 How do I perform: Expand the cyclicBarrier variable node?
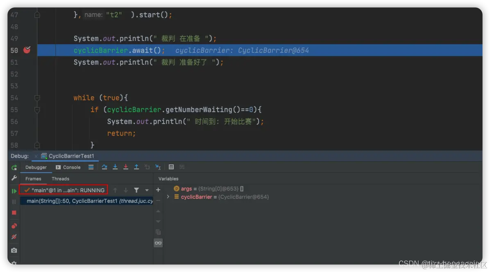click(x=168, y=197)
